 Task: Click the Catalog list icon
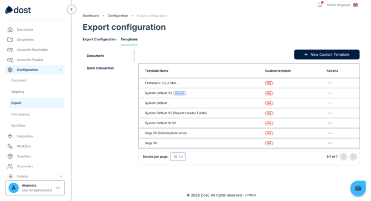pos(10,176)
